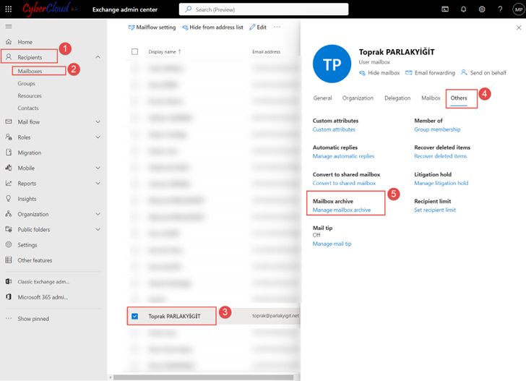Screen dimensions: 526x381
Task: Click the Organization icon in sidebar
Action: (9, 214)
